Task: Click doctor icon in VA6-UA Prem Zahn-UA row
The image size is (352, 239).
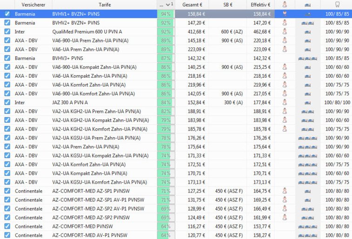Action: [285, 49]
